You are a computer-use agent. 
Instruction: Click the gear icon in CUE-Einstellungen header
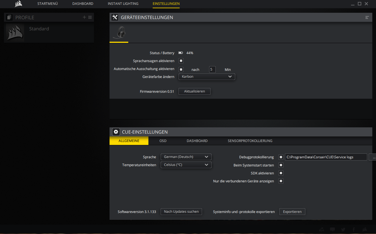[x=116, y=132]
